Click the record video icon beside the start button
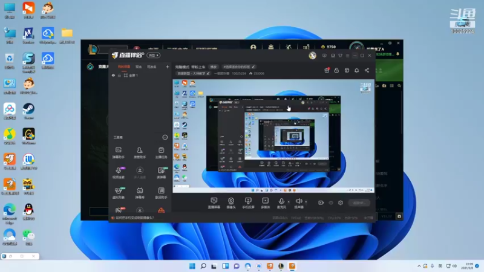484x272 pixels. (x=321, y=202)
